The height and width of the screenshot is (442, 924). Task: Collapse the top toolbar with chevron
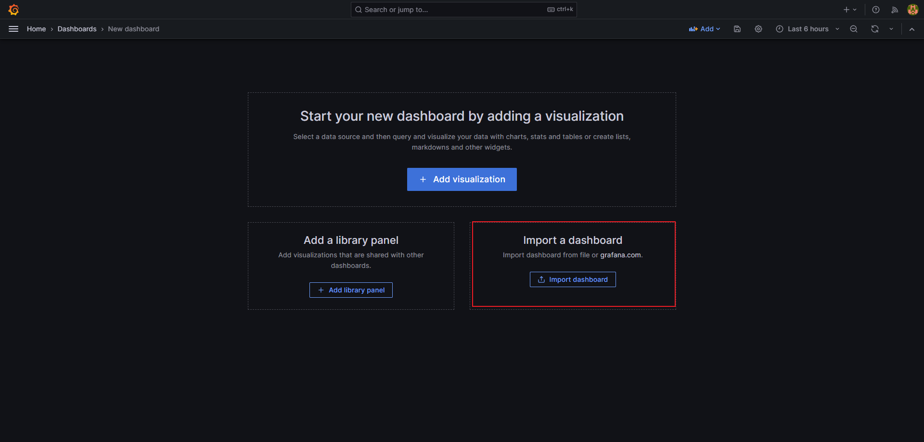pyautogui.click(x=911, y=29)
